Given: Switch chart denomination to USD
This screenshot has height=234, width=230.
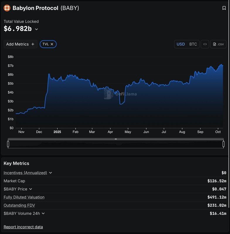Looking at the screenshot, I should tap(181, 44).
